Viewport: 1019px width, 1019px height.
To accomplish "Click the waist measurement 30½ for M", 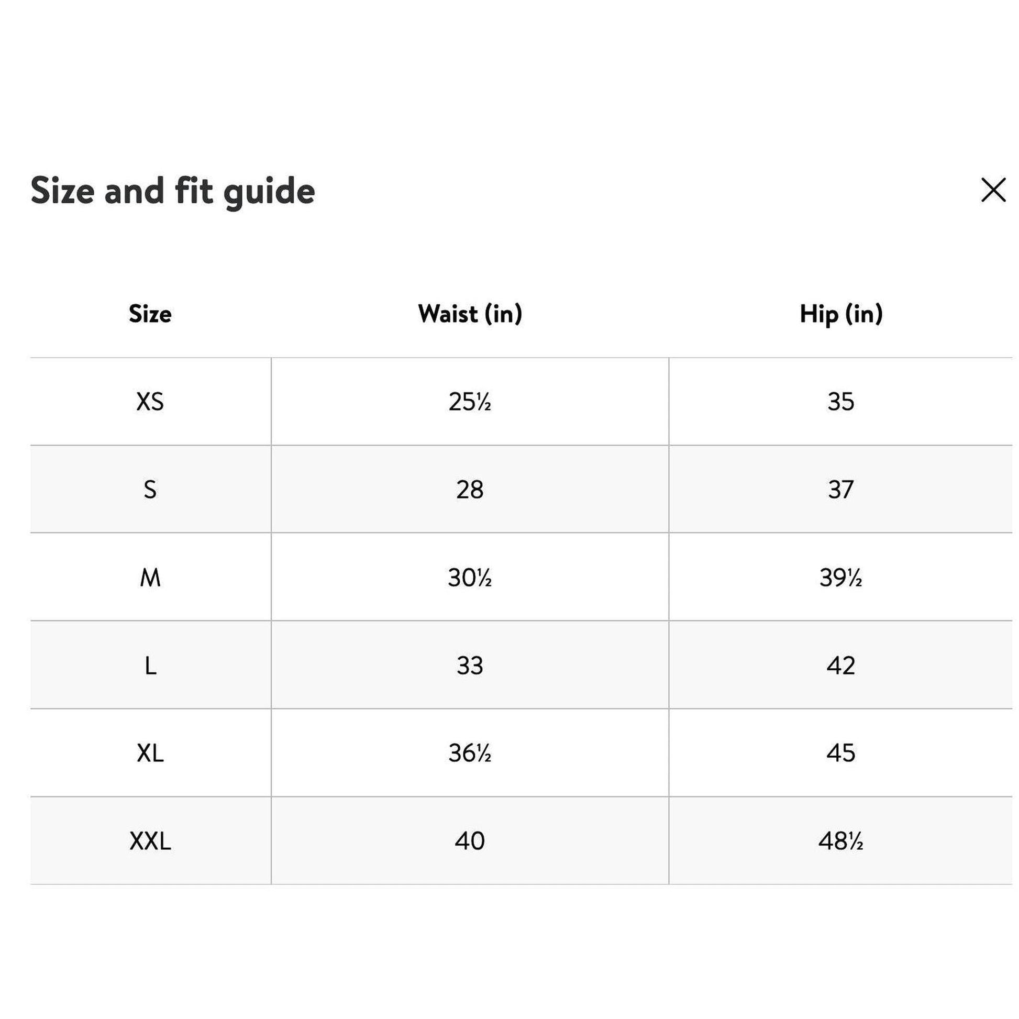I will pyautogui.click(x=471, y=578).
